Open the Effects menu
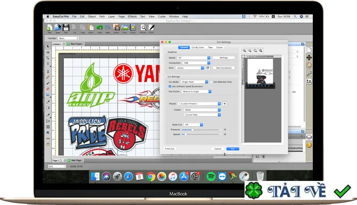This screenshot has height=205, width=357. pyautogui.click(x=133, y=16)
